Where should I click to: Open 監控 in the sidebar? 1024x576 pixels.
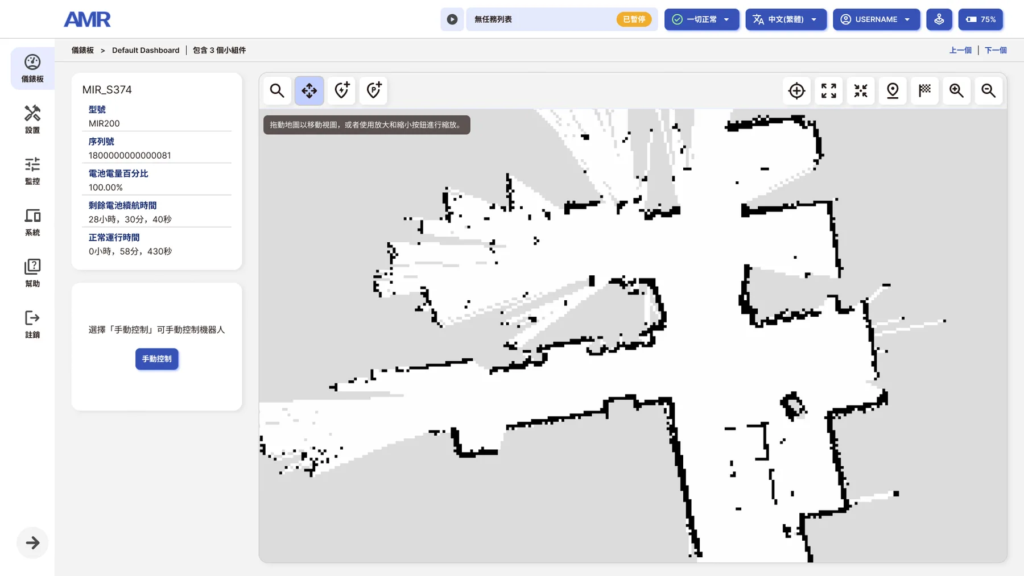[32, 171]
